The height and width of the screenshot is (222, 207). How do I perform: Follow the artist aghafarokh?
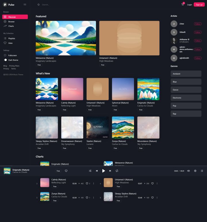click(x=198, y=58)
